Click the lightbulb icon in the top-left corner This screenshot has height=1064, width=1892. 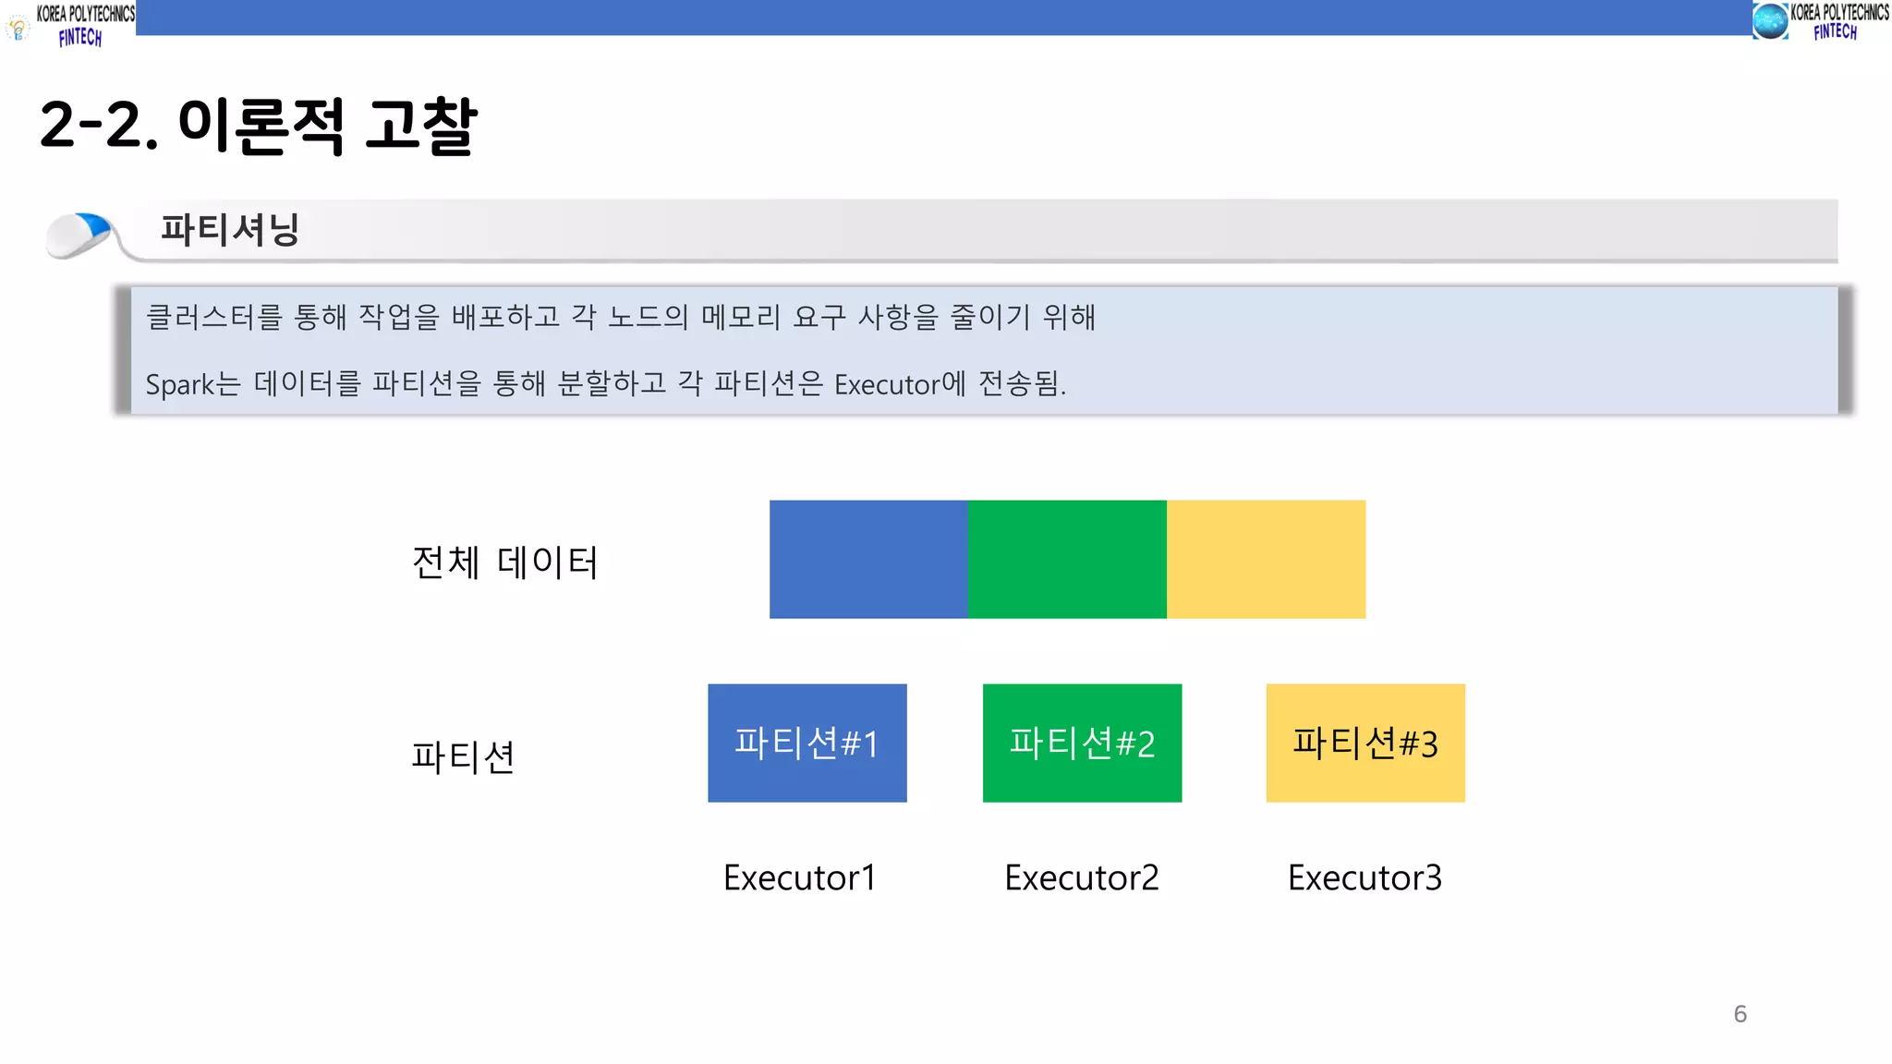(18, 29)
